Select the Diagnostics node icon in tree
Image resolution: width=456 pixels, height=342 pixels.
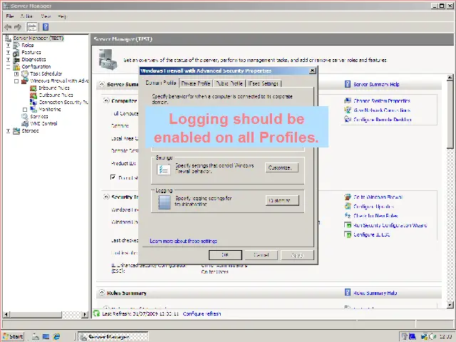tap(16, 60)
